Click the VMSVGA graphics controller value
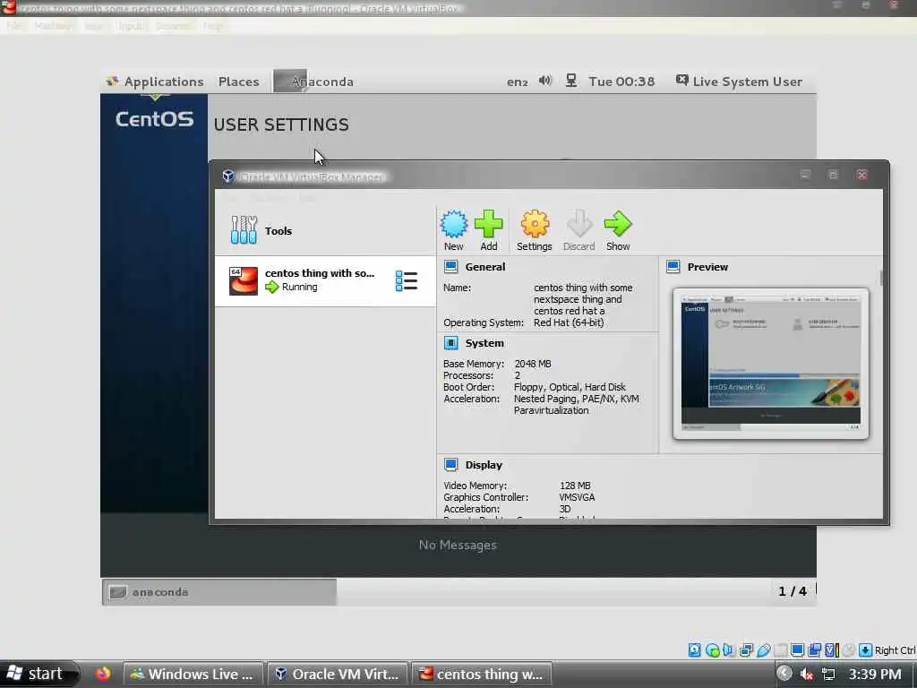917x688 pixels. click(x=577, y=497)
